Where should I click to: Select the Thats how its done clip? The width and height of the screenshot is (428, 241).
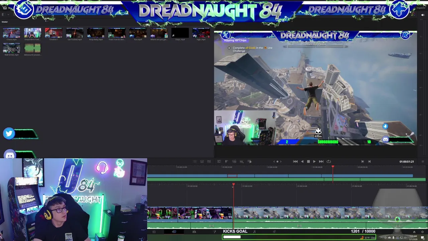pos(117,33)
